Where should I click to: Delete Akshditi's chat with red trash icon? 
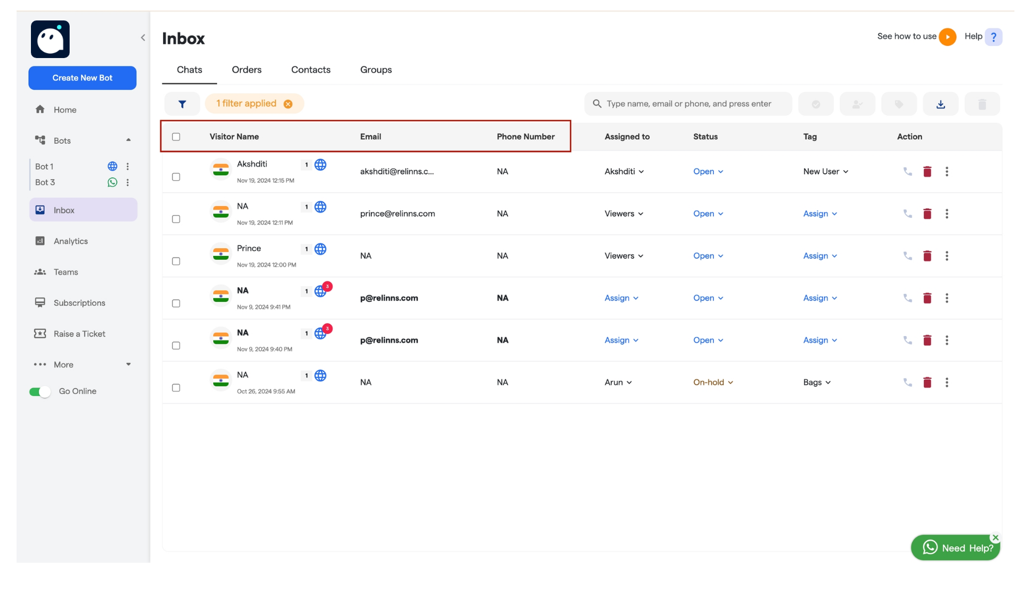click(927, 172)
